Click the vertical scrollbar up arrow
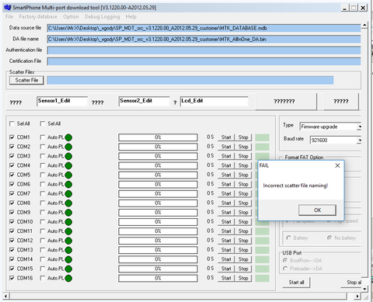The height and width of the screenshot is (302, 373). 364,25
